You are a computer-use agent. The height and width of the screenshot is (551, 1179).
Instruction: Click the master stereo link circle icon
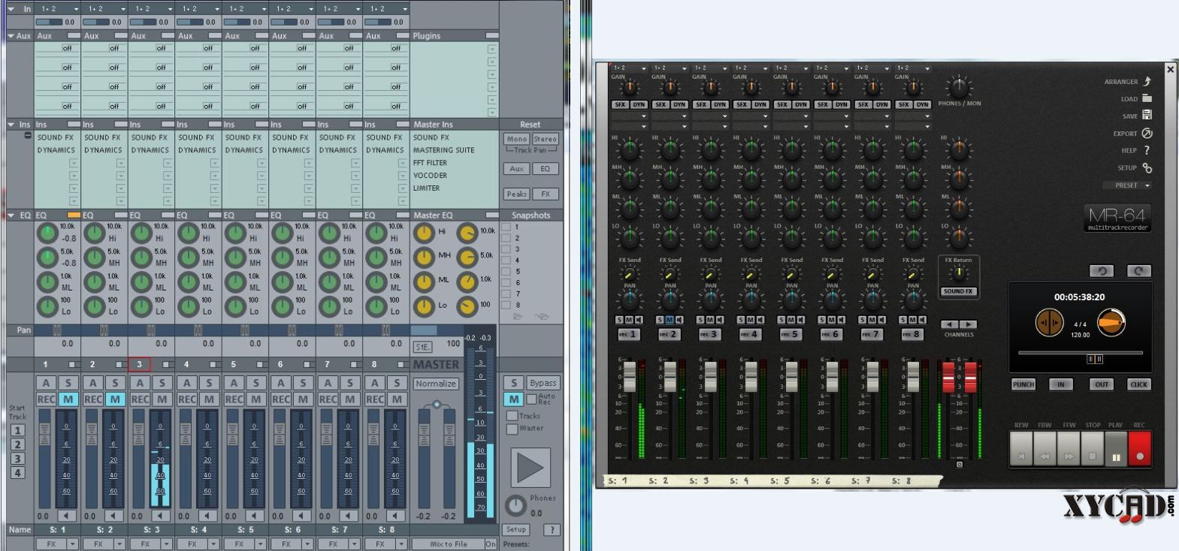tap(436, 405)
